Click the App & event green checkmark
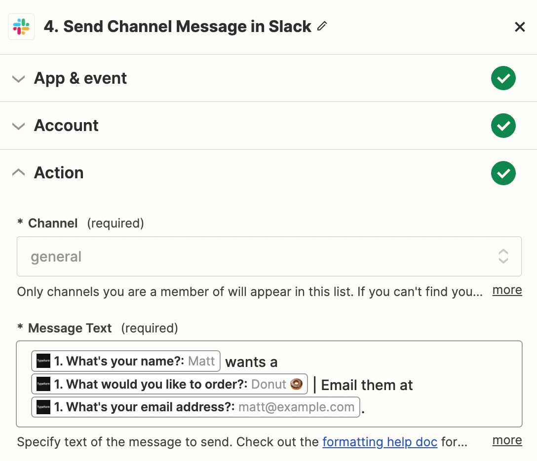This screenshot has width=537, height=461. pyautogui.click(x=503, y=78)
